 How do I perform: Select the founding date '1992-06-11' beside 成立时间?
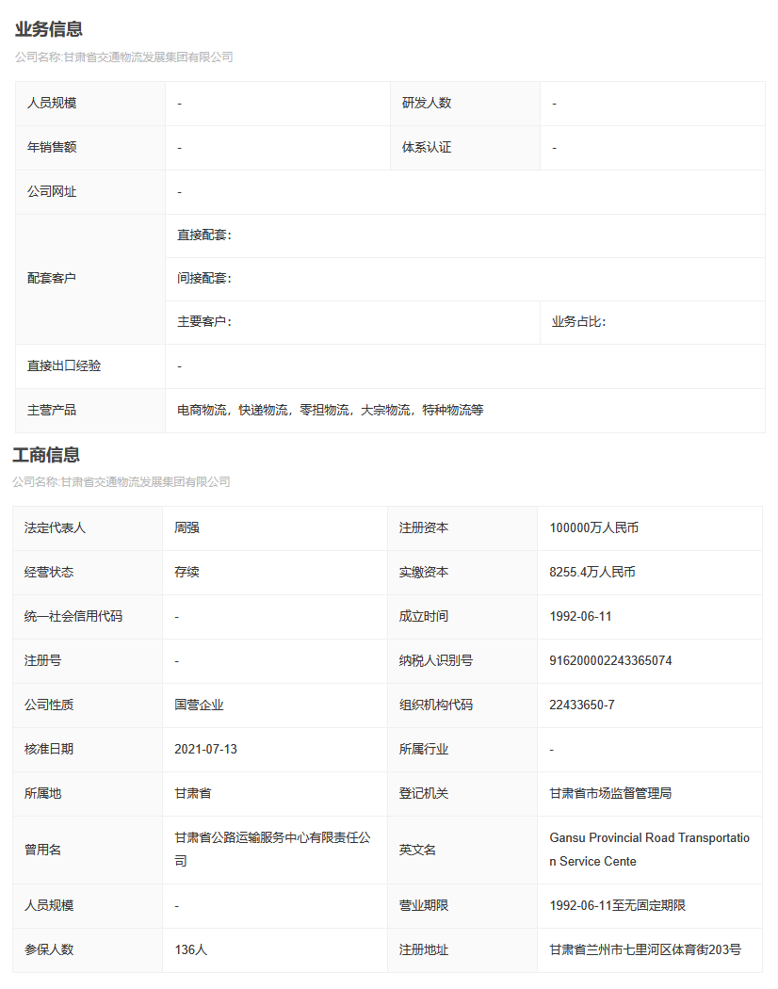click(x=580, y=616)
